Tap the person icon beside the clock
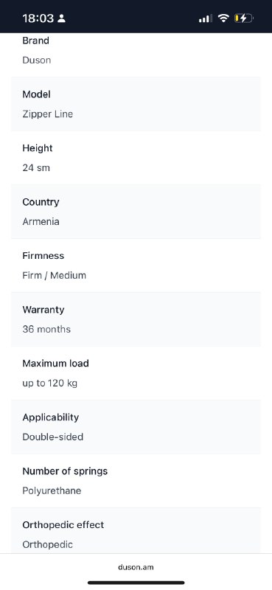 (61, 18)
